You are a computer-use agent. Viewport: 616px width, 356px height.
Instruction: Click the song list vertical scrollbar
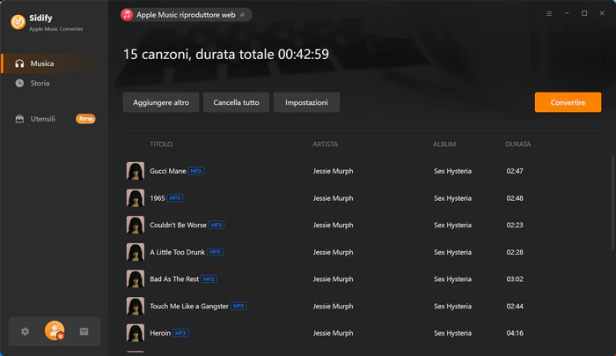(612, 203)
